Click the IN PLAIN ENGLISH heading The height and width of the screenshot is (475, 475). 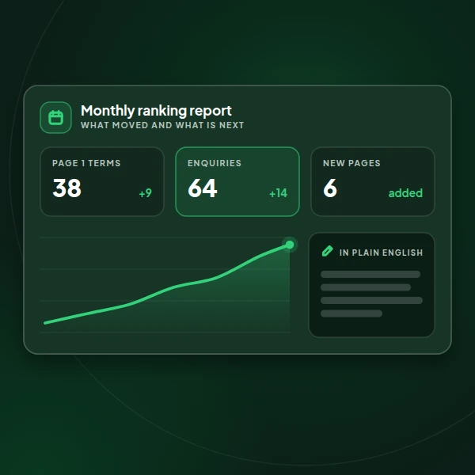381,253
